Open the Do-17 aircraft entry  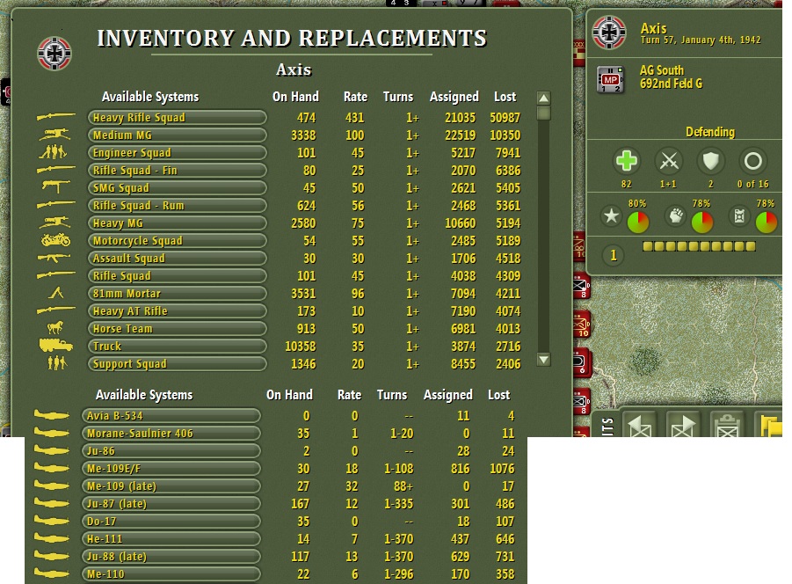click(x=171, y=522)
